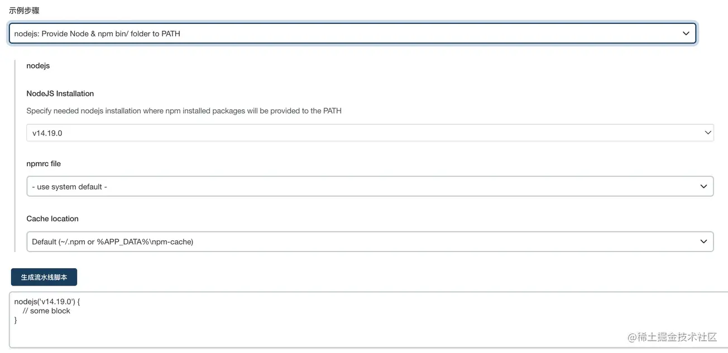This screenshot has height=353, width=728.
Task: Click the '// some block' comment line
Action: (46, 311)
